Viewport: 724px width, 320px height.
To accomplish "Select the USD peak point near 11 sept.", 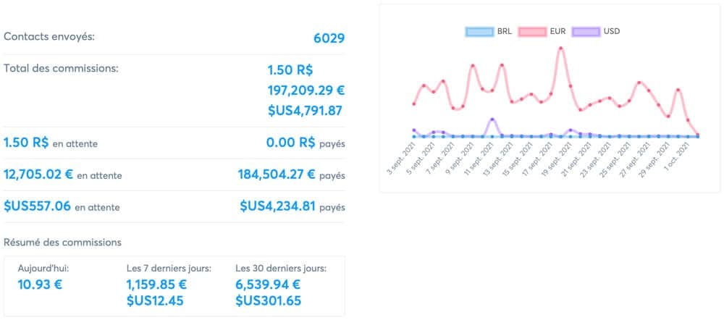I will coord(492,119).
